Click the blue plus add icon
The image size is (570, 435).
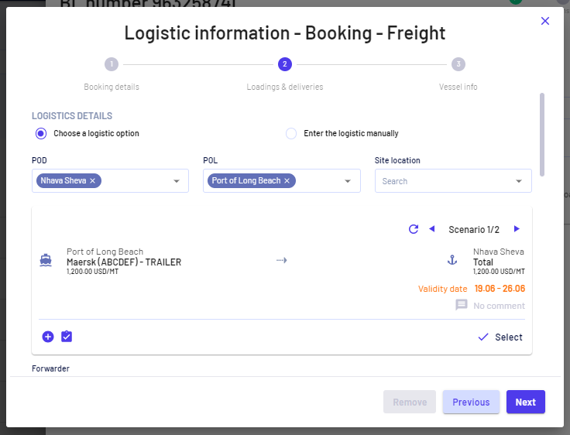click(48, 337)
